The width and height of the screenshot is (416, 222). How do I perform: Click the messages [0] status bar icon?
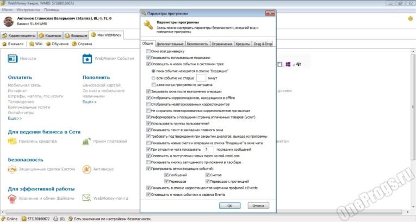(x=55, y=219)
